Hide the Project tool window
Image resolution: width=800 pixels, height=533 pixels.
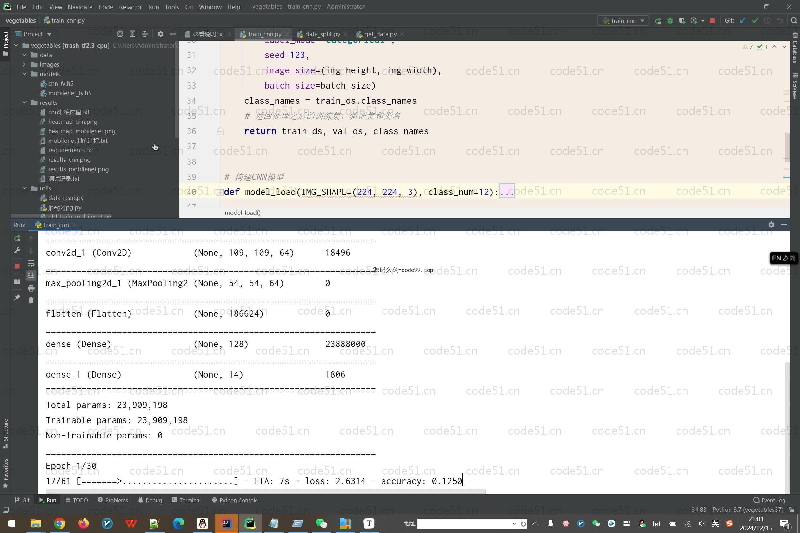coord(173,34)
